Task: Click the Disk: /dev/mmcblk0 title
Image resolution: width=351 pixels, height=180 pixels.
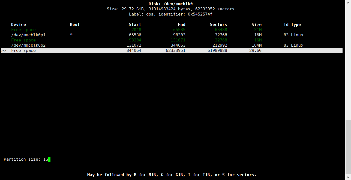Action: [x=170, y=4]
